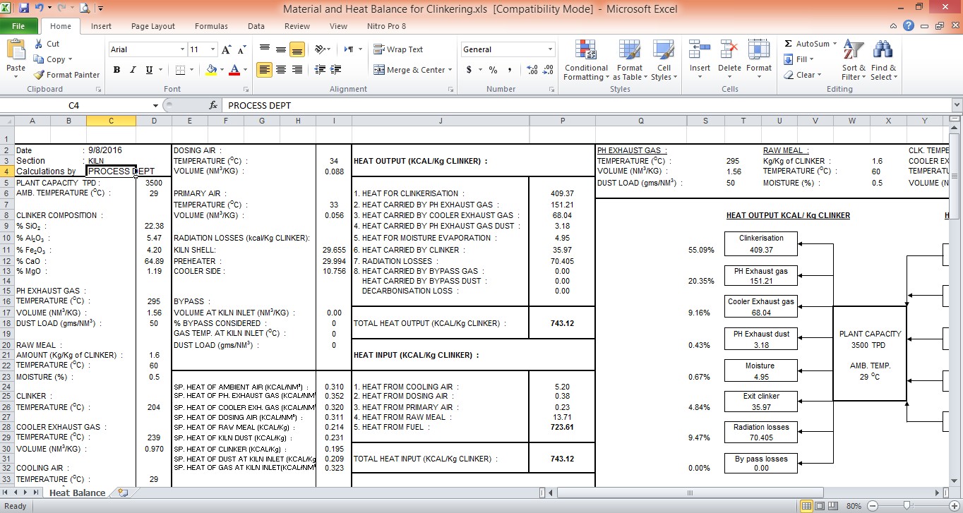The width and height of the screenshot is (963, 513).
Task: Expand the Fill dropdown
Action: pyautogui.click(x=811, y=59)
